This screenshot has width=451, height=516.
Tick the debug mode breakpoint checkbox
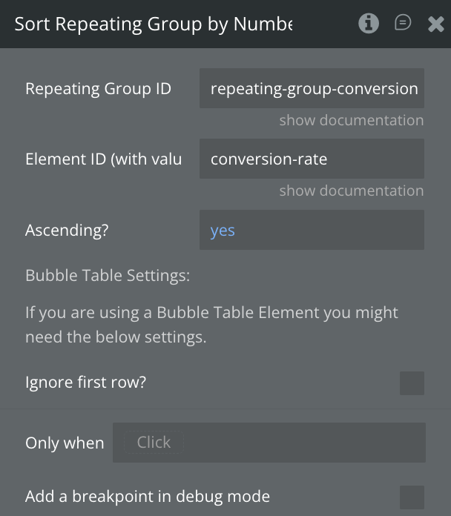pyautogui.click(x=412, y=497)
